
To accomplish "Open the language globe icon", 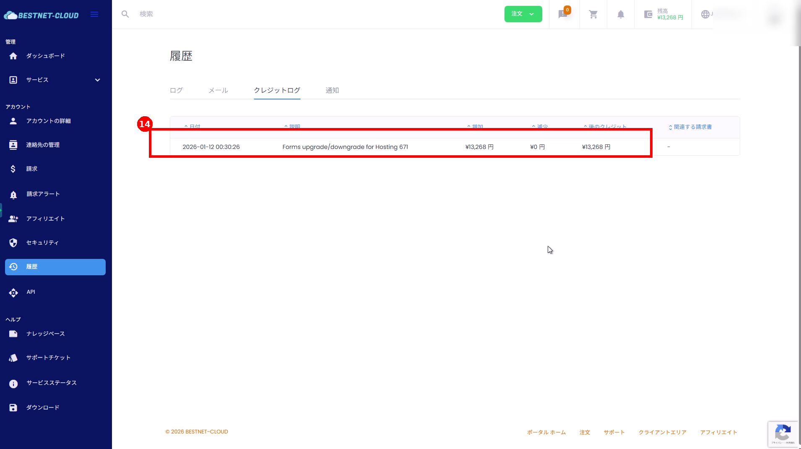I will tap(705, 14).
